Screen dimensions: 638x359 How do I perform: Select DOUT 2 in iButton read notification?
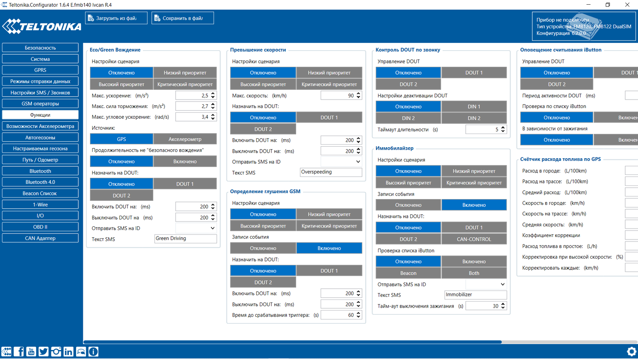coord(556,84)
